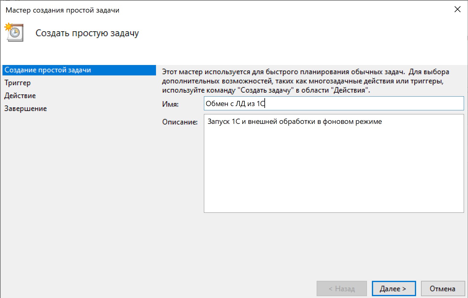Click the 'Имя:' field label

(170, 104)
